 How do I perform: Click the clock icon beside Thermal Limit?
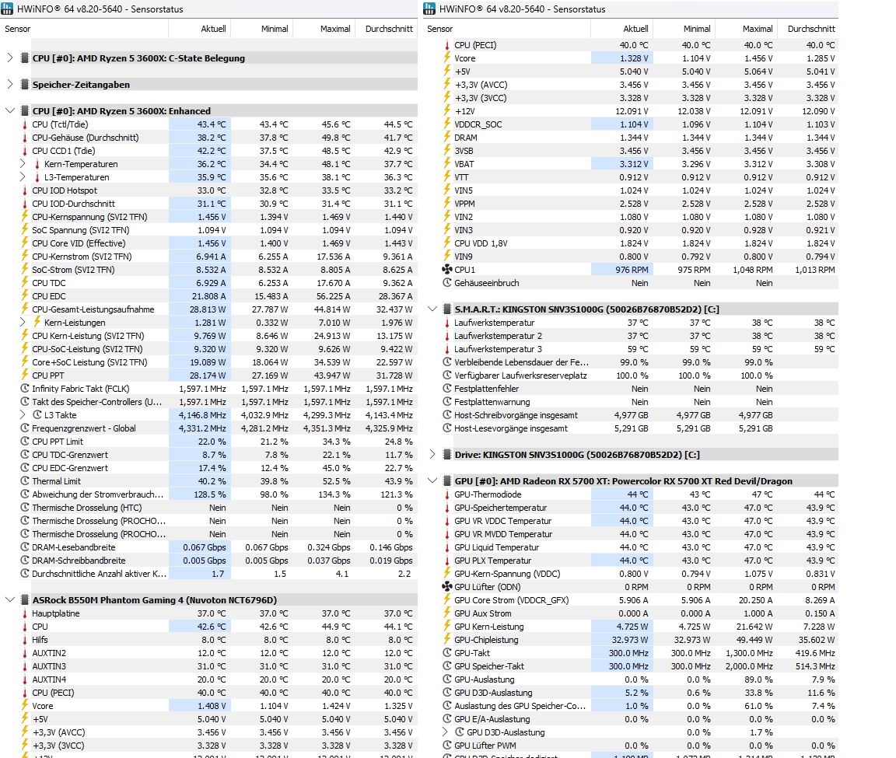(x=25, y=481)
